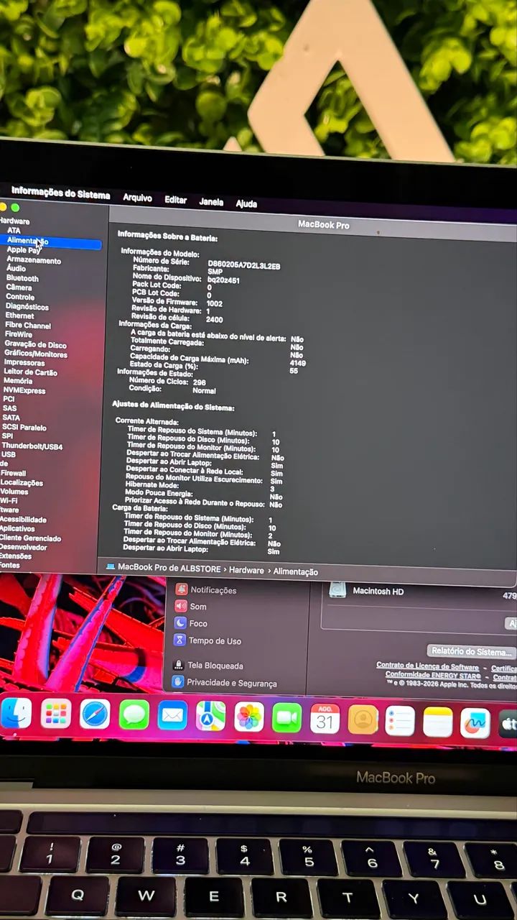Open the Janela menu

coord(211,202)
